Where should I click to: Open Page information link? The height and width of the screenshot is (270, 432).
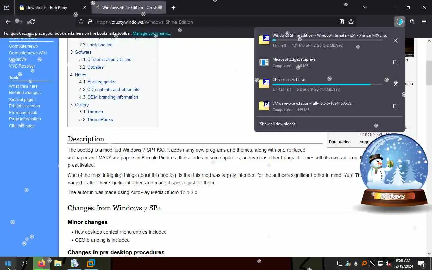pyautogui.click(x=25, y=119)
